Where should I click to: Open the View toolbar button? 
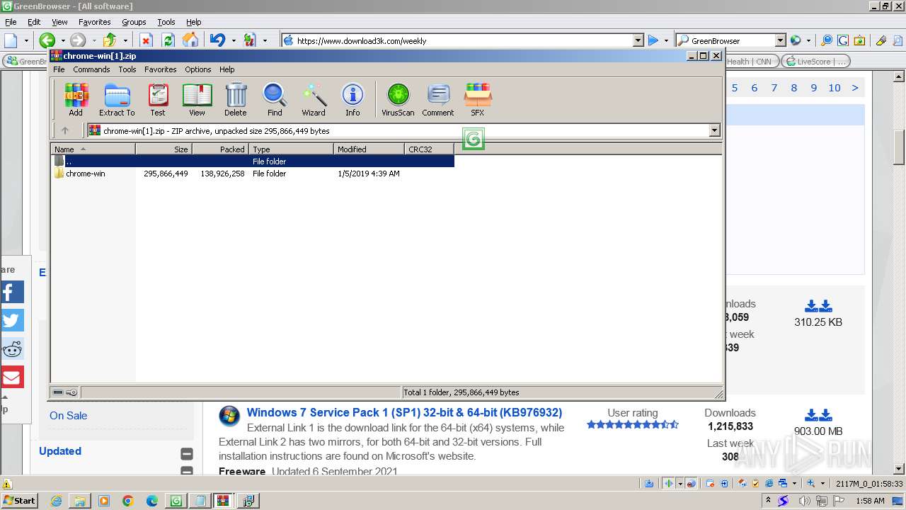pos(197,100)
